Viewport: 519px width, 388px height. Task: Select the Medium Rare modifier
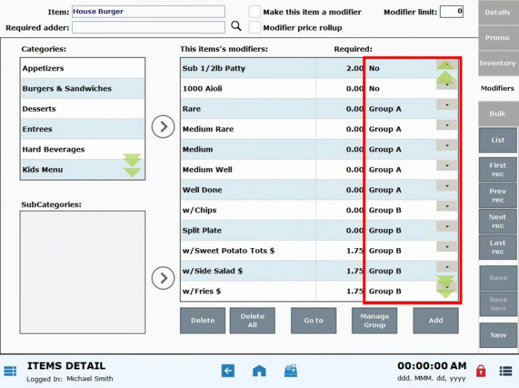pos(319,129)
